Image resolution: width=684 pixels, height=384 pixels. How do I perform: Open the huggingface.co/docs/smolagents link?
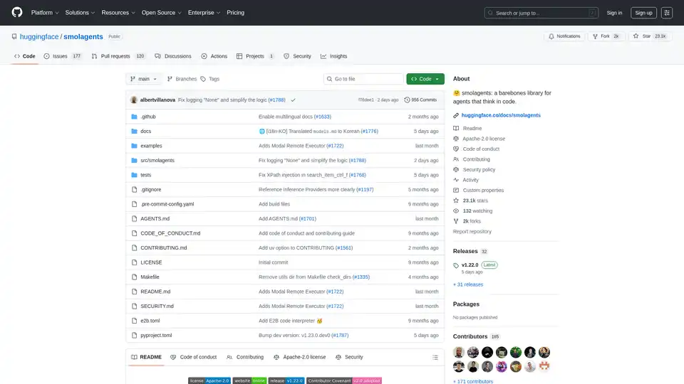[x=501, y=115]
